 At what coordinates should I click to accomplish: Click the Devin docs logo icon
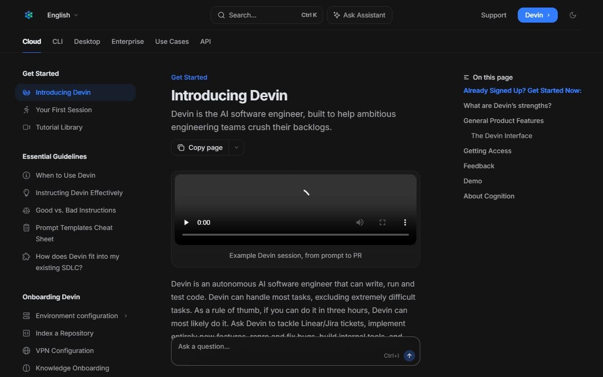29,15
